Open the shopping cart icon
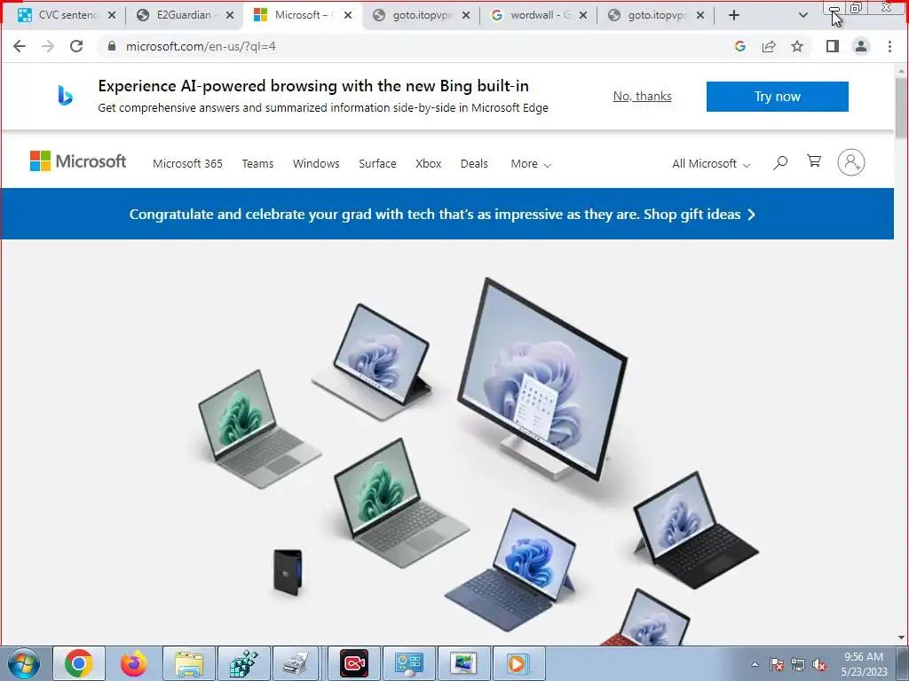909x681 pixels. click(814, 161)
